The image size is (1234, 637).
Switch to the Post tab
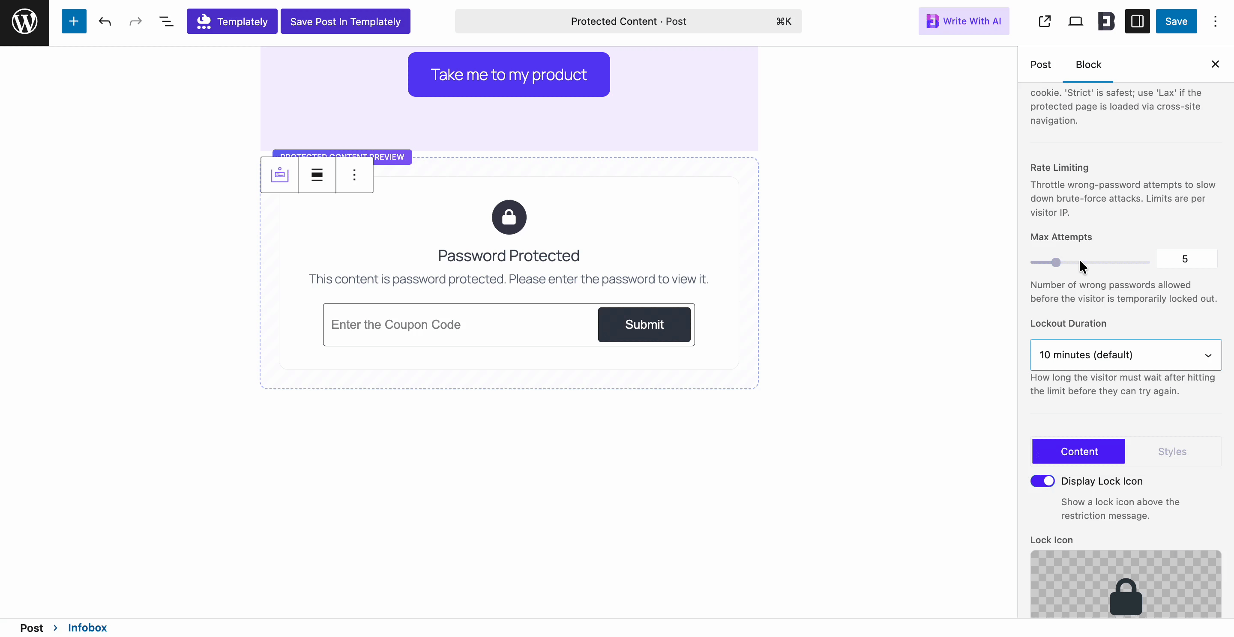1040,65
